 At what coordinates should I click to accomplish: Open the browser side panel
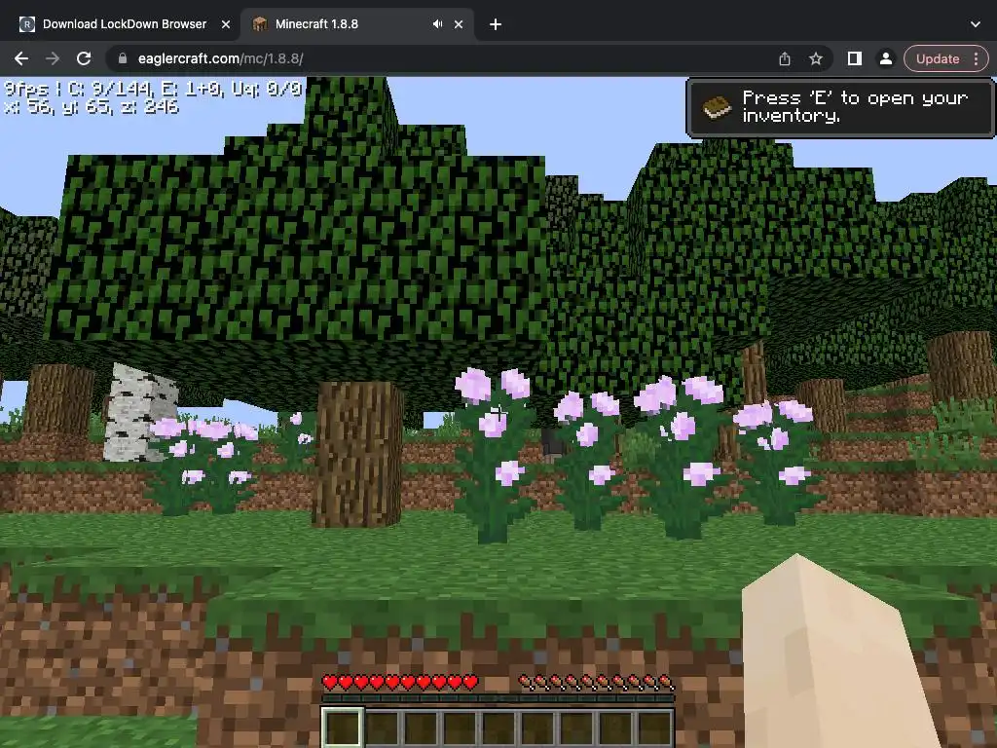coord(855,58)
